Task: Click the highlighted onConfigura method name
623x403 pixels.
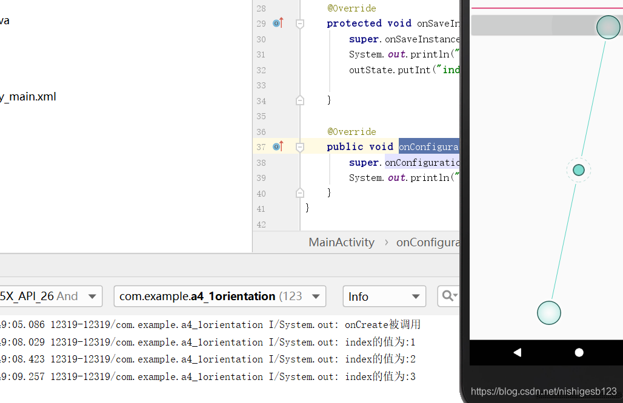Action: (x=428, y=147)
